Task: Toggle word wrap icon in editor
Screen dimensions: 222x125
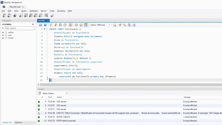Action: click(x=134, y=25)
